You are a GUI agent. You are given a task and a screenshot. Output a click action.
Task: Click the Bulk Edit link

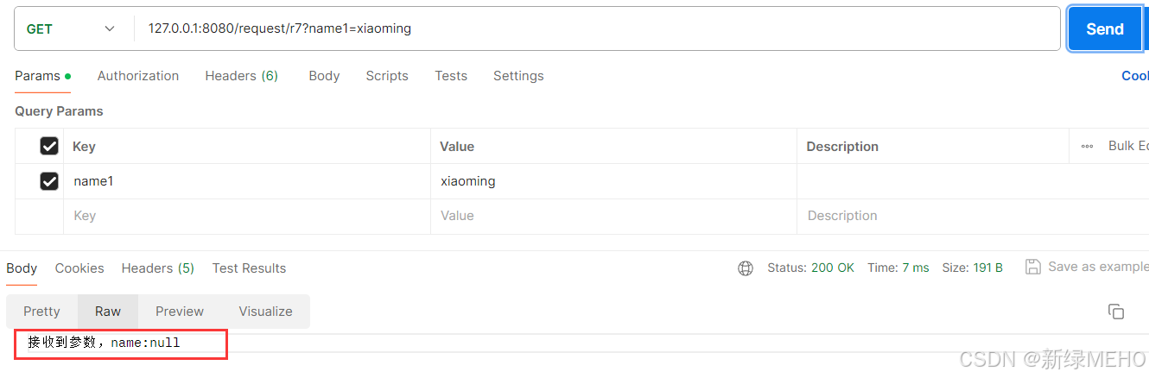[x=1128, y=146]
